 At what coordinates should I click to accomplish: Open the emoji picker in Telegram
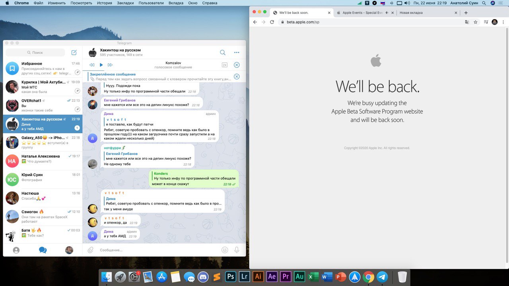pos(225,250)
